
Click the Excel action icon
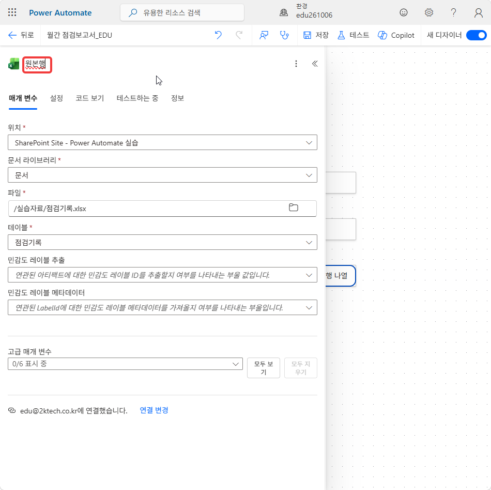point(14,64)
